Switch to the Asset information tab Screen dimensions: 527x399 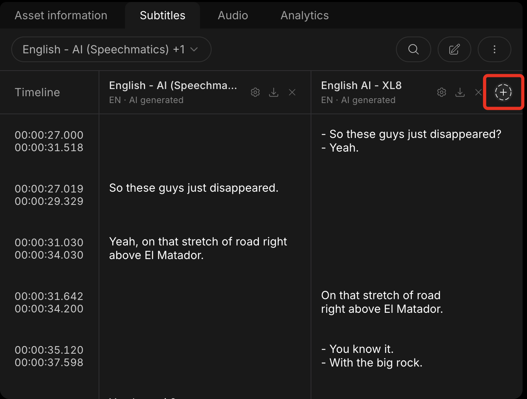point(61,15)
